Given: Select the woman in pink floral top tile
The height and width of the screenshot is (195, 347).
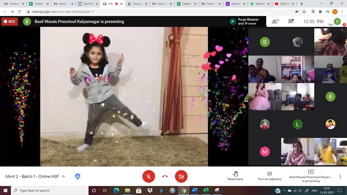Looking at the screenshot, I should tap(297, 152).
